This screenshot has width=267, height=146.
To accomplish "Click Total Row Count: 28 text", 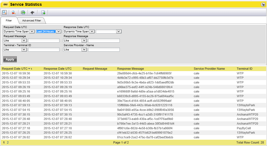I will (250, 142).
